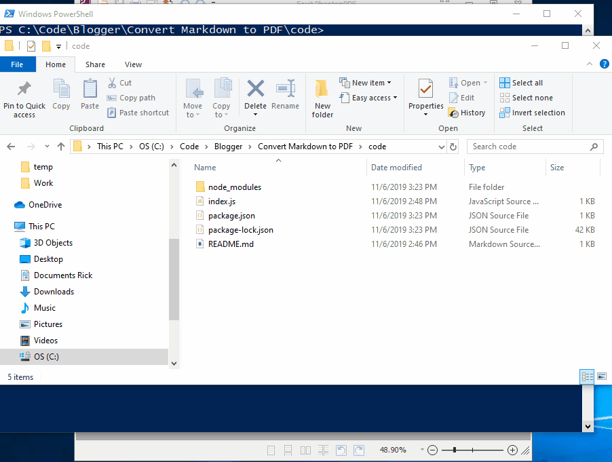Customize Quick Access Toolbar dropdown
The width and height of the screenshot is (612, 462).
pyautogui.click(x=58, y=46)
